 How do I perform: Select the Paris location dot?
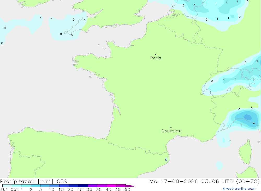coord(156,54)
